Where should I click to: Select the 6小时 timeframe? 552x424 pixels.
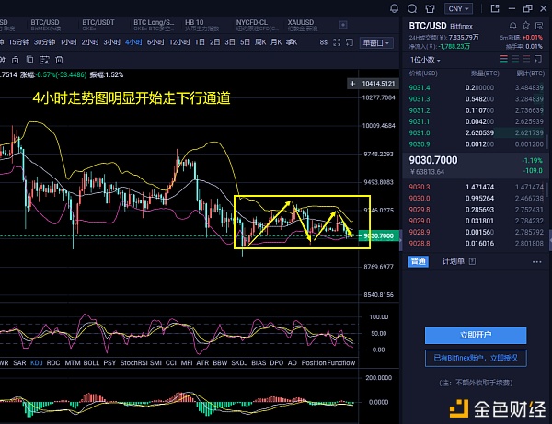tap(155, 42)
